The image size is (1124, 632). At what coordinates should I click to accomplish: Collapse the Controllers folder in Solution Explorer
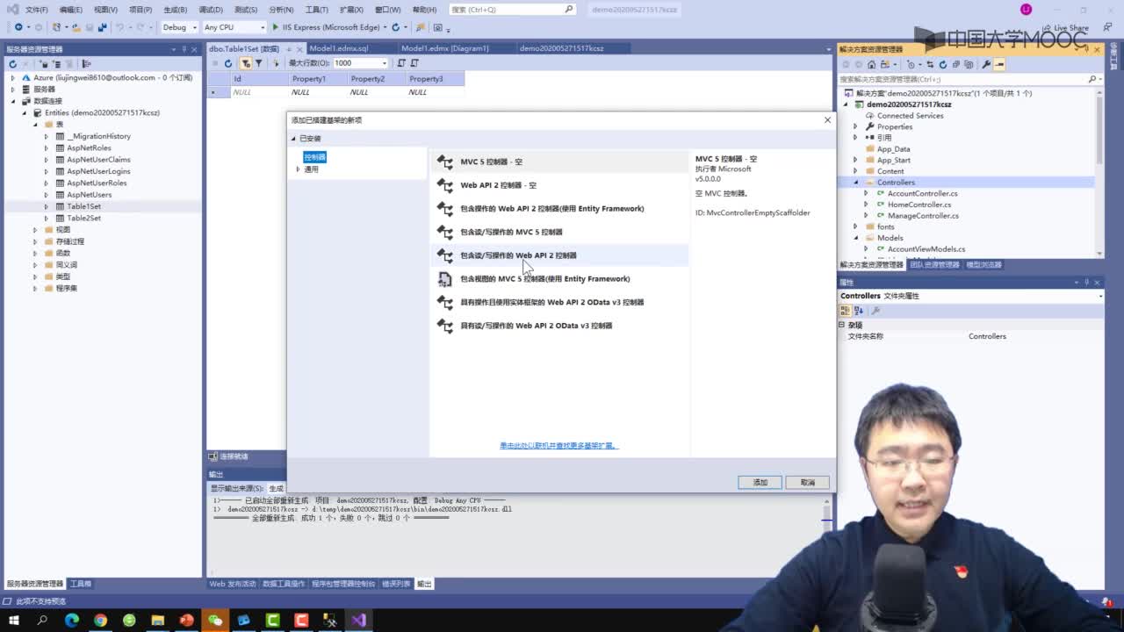point(855,183)
